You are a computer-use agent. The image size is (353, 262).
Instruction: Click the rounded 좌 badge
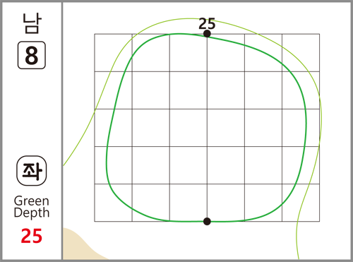[32, 171]
